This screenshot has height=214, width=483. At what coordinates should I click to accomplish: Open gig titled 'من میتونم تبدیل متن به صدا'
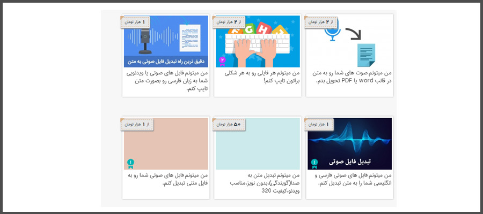pos(265,183)
